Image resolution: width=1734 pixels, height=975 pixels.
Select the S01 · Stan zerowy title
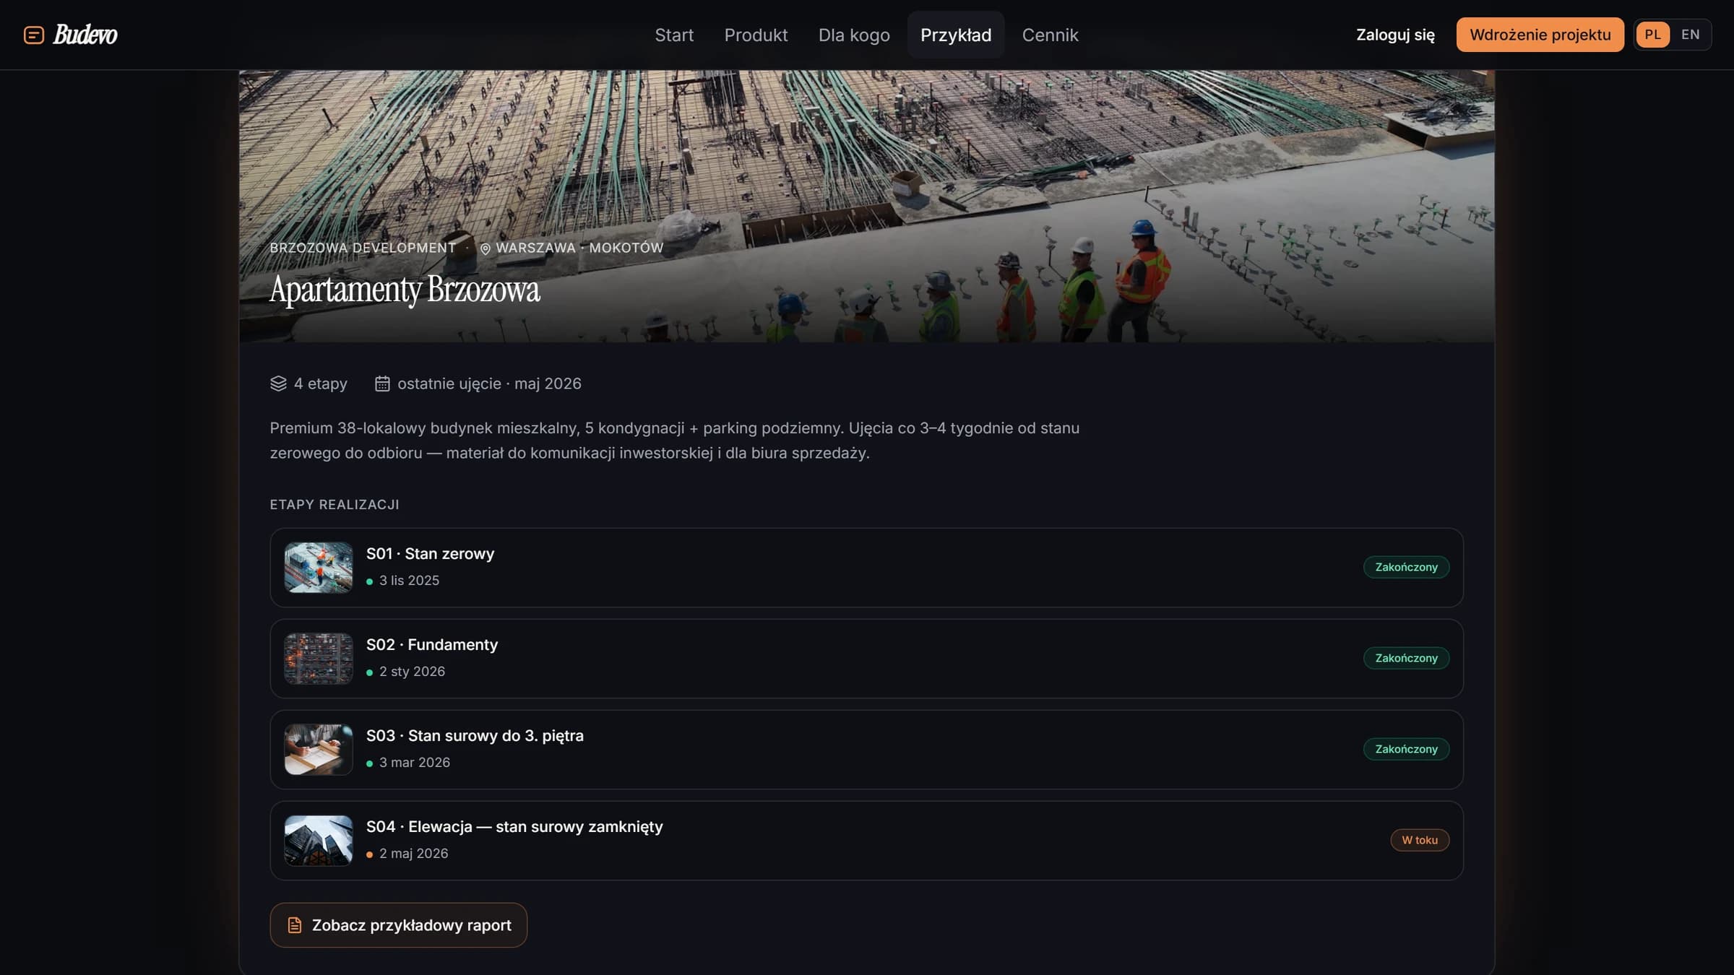(430, 554)
